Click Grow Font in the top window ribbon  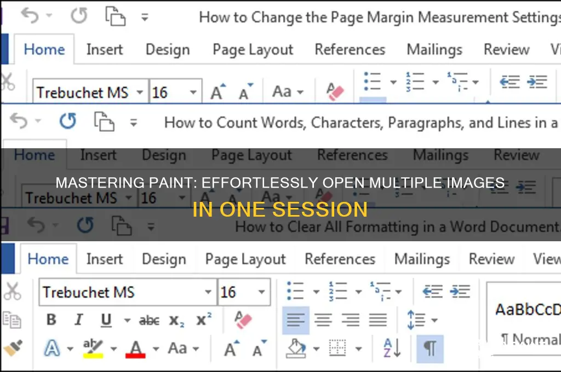[x=218, y=92]
